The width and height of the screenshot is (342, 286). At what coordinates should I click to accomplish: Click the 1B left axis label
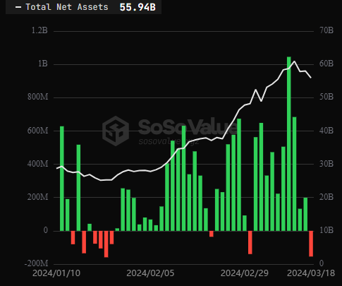43,64
